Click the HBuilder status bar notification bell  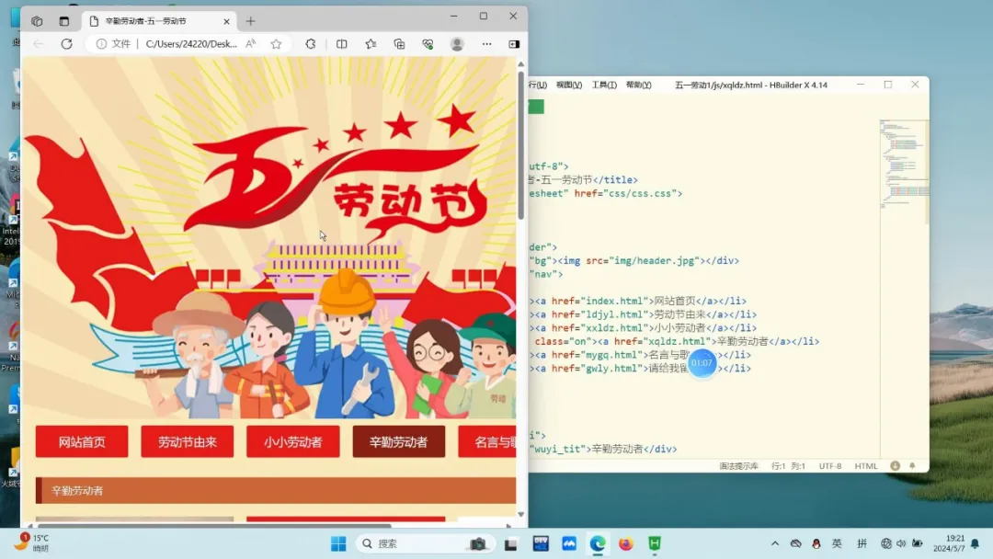point(912,466)
